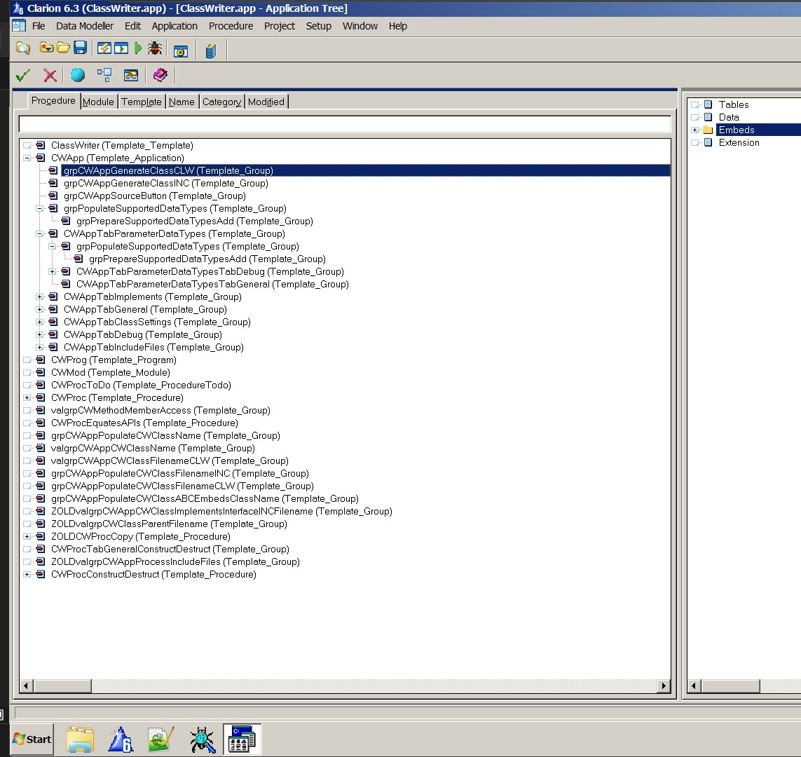Click the lightning bolt Generate icon
Image resolution: width=801 pixels, height=757 pixels.
pos(104,48)
